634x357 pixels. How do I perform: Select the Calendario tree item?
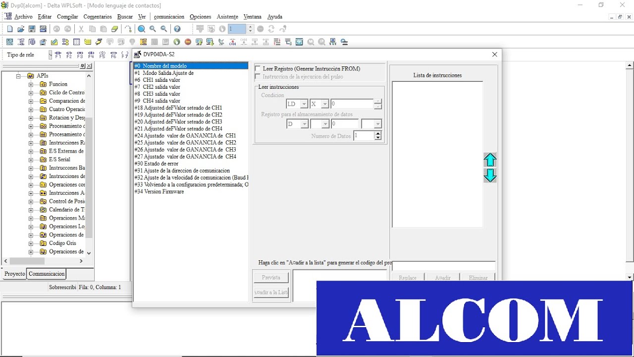coord(66,210)
